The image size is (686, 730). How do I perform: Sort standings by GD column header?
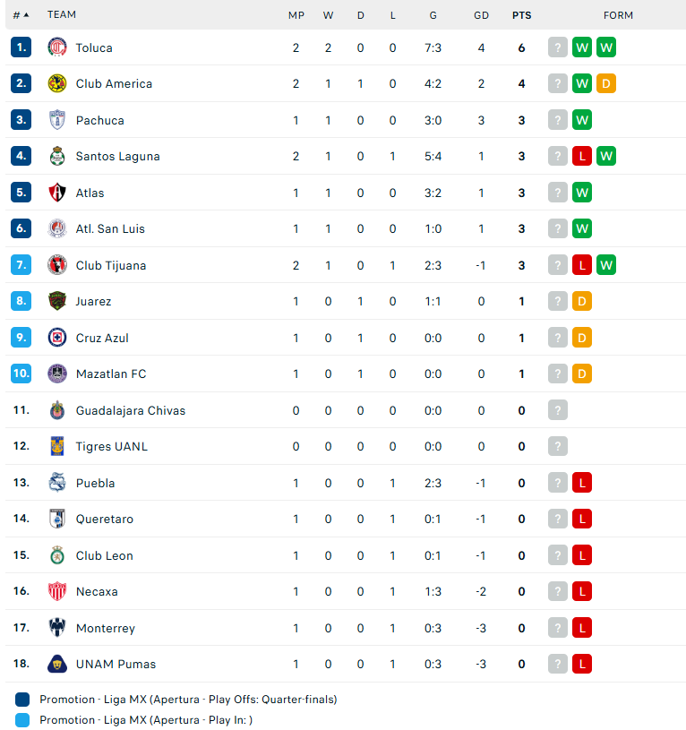[x=481, y=15]
